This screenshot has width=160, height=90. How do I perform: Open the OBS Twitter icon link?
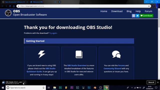(137, 15)
